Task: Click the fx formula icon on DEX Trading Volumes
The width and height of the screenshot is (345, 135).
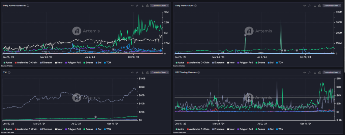Action: [310, 73]
